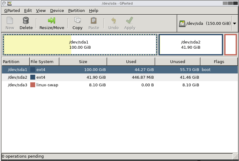The image size is (239, 161).
Task: Click the Apply checkmark icon
Action: 129,20
